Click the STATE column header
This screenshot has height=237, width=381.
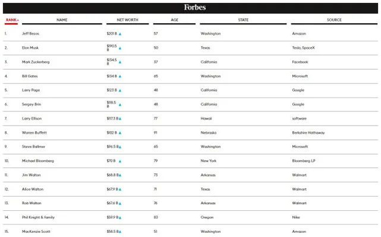pyautogui.click(x=243, y=20)
